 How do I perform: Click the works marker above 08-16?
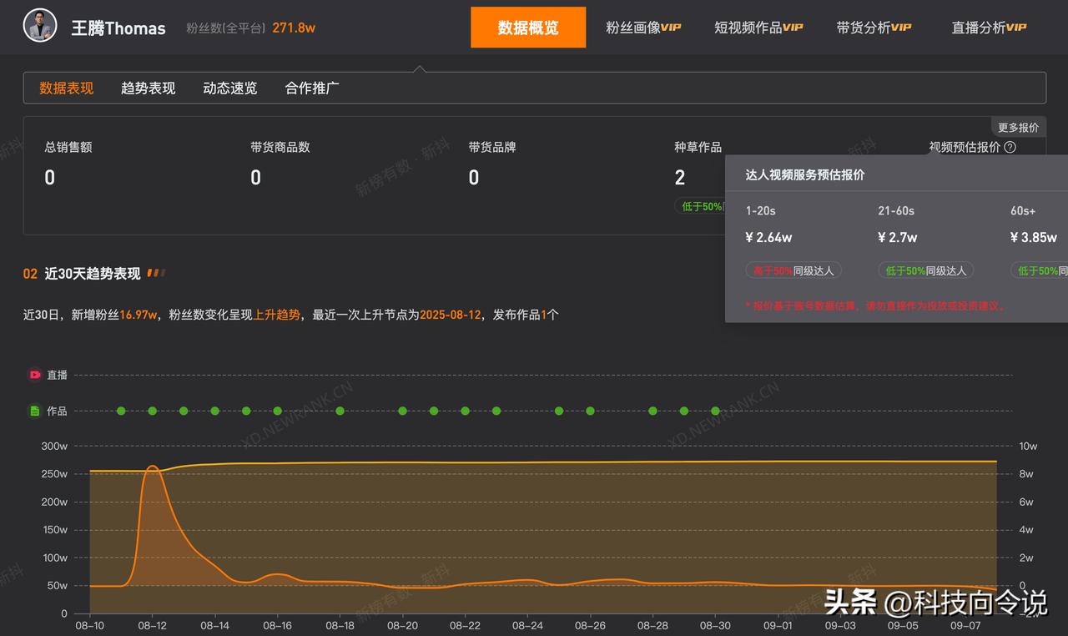pyautogui.click(x=277, y=411)
